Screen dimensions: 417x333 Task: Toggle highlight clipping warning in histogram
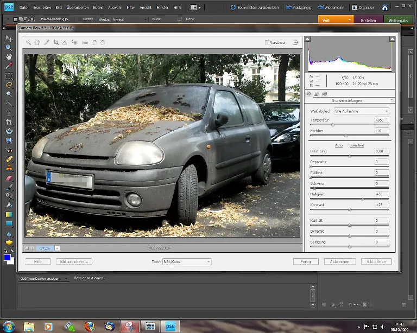point(392,39)
